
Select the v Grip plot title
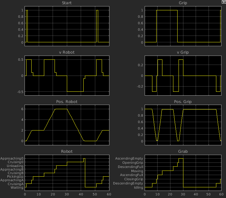pyautogui.click(x=183, y=52)
